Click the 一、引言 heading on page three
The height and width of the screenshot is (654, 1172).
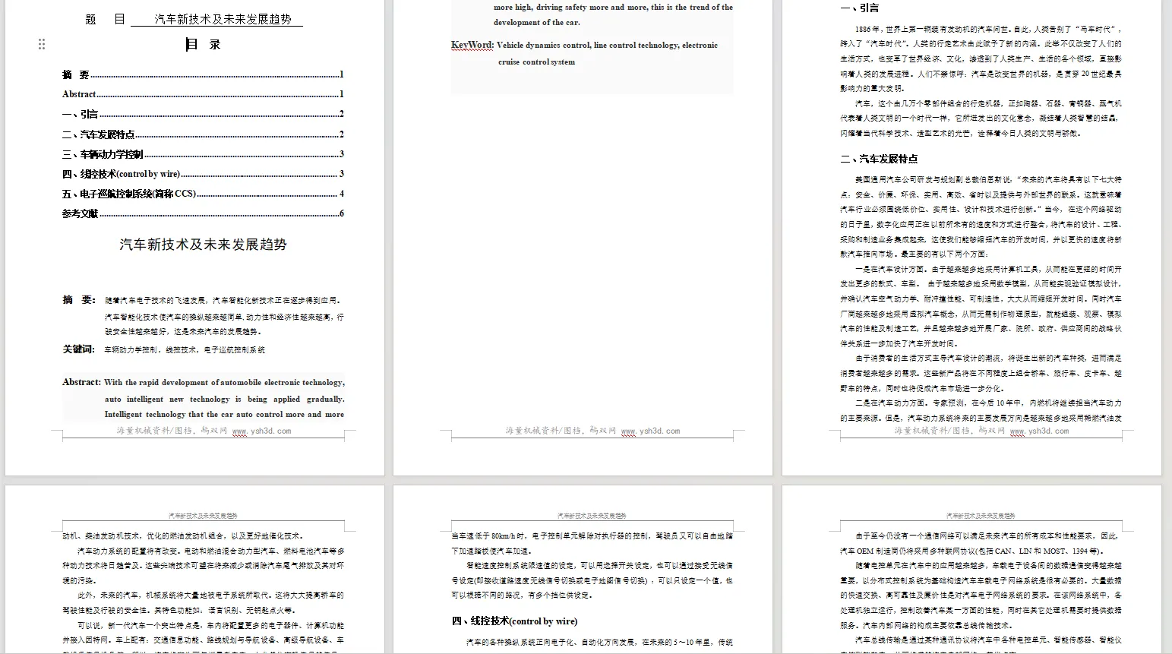(x=860, y=8)
